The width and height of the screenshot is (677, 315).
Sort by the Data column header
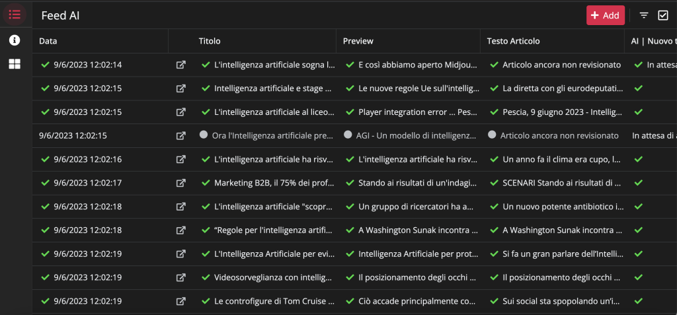48,41
